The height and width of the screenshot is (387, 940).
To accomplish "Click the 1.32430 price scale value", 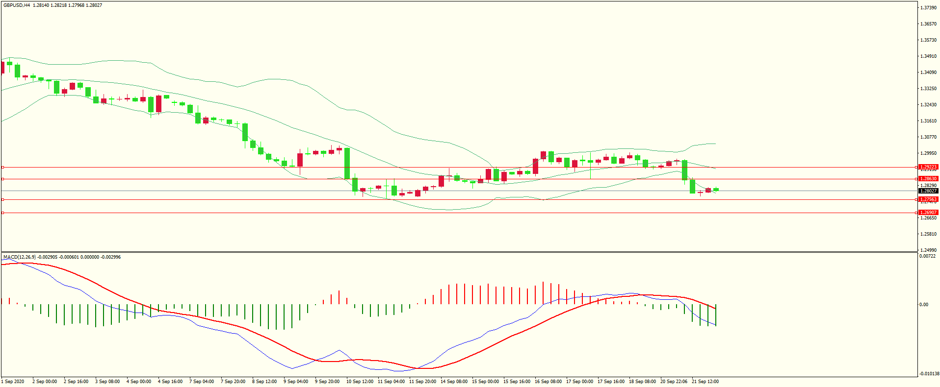I will tap(928, 105).
